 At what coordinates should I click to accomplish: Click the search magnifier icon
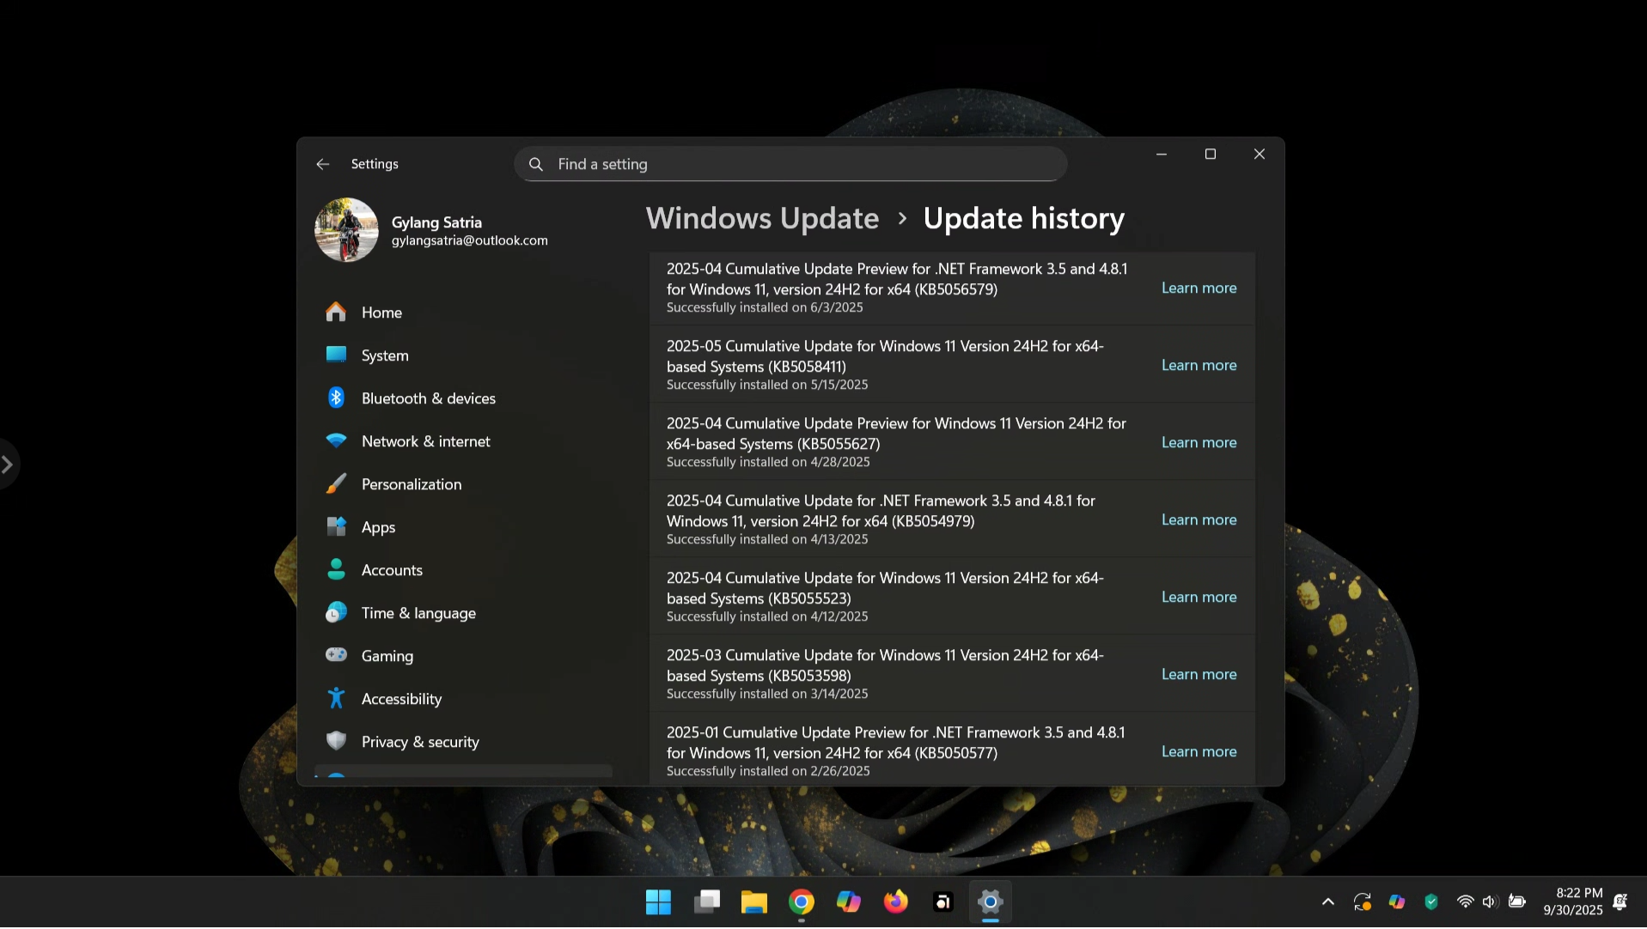point(536,164)
